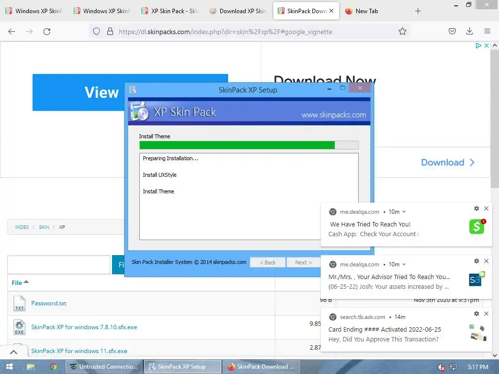Click the Download link in the ad

click(448, 163)
